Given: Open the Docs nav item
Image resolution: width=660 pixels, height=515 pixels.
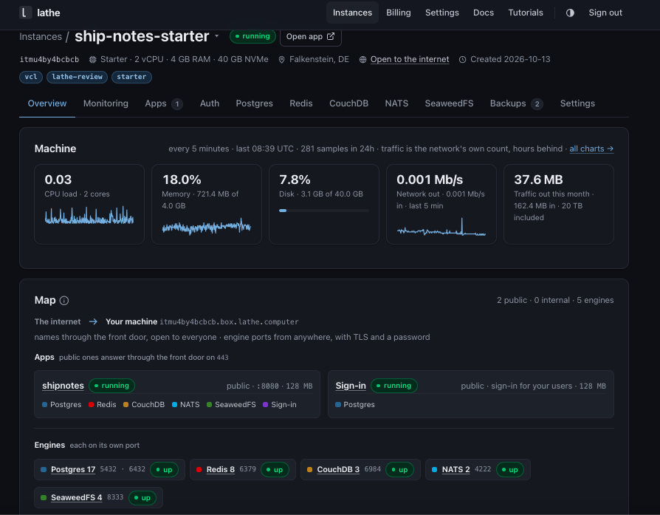Looking at the screenshot, I should pos(484,13).
